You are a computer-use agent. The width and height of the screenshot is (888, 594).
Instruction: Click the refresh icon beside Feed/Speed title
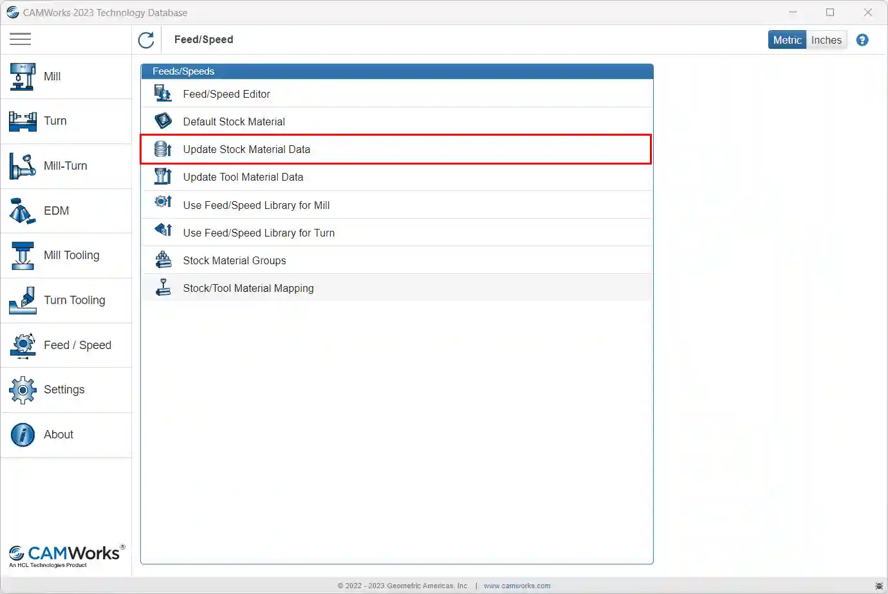(x=146, y=40)
